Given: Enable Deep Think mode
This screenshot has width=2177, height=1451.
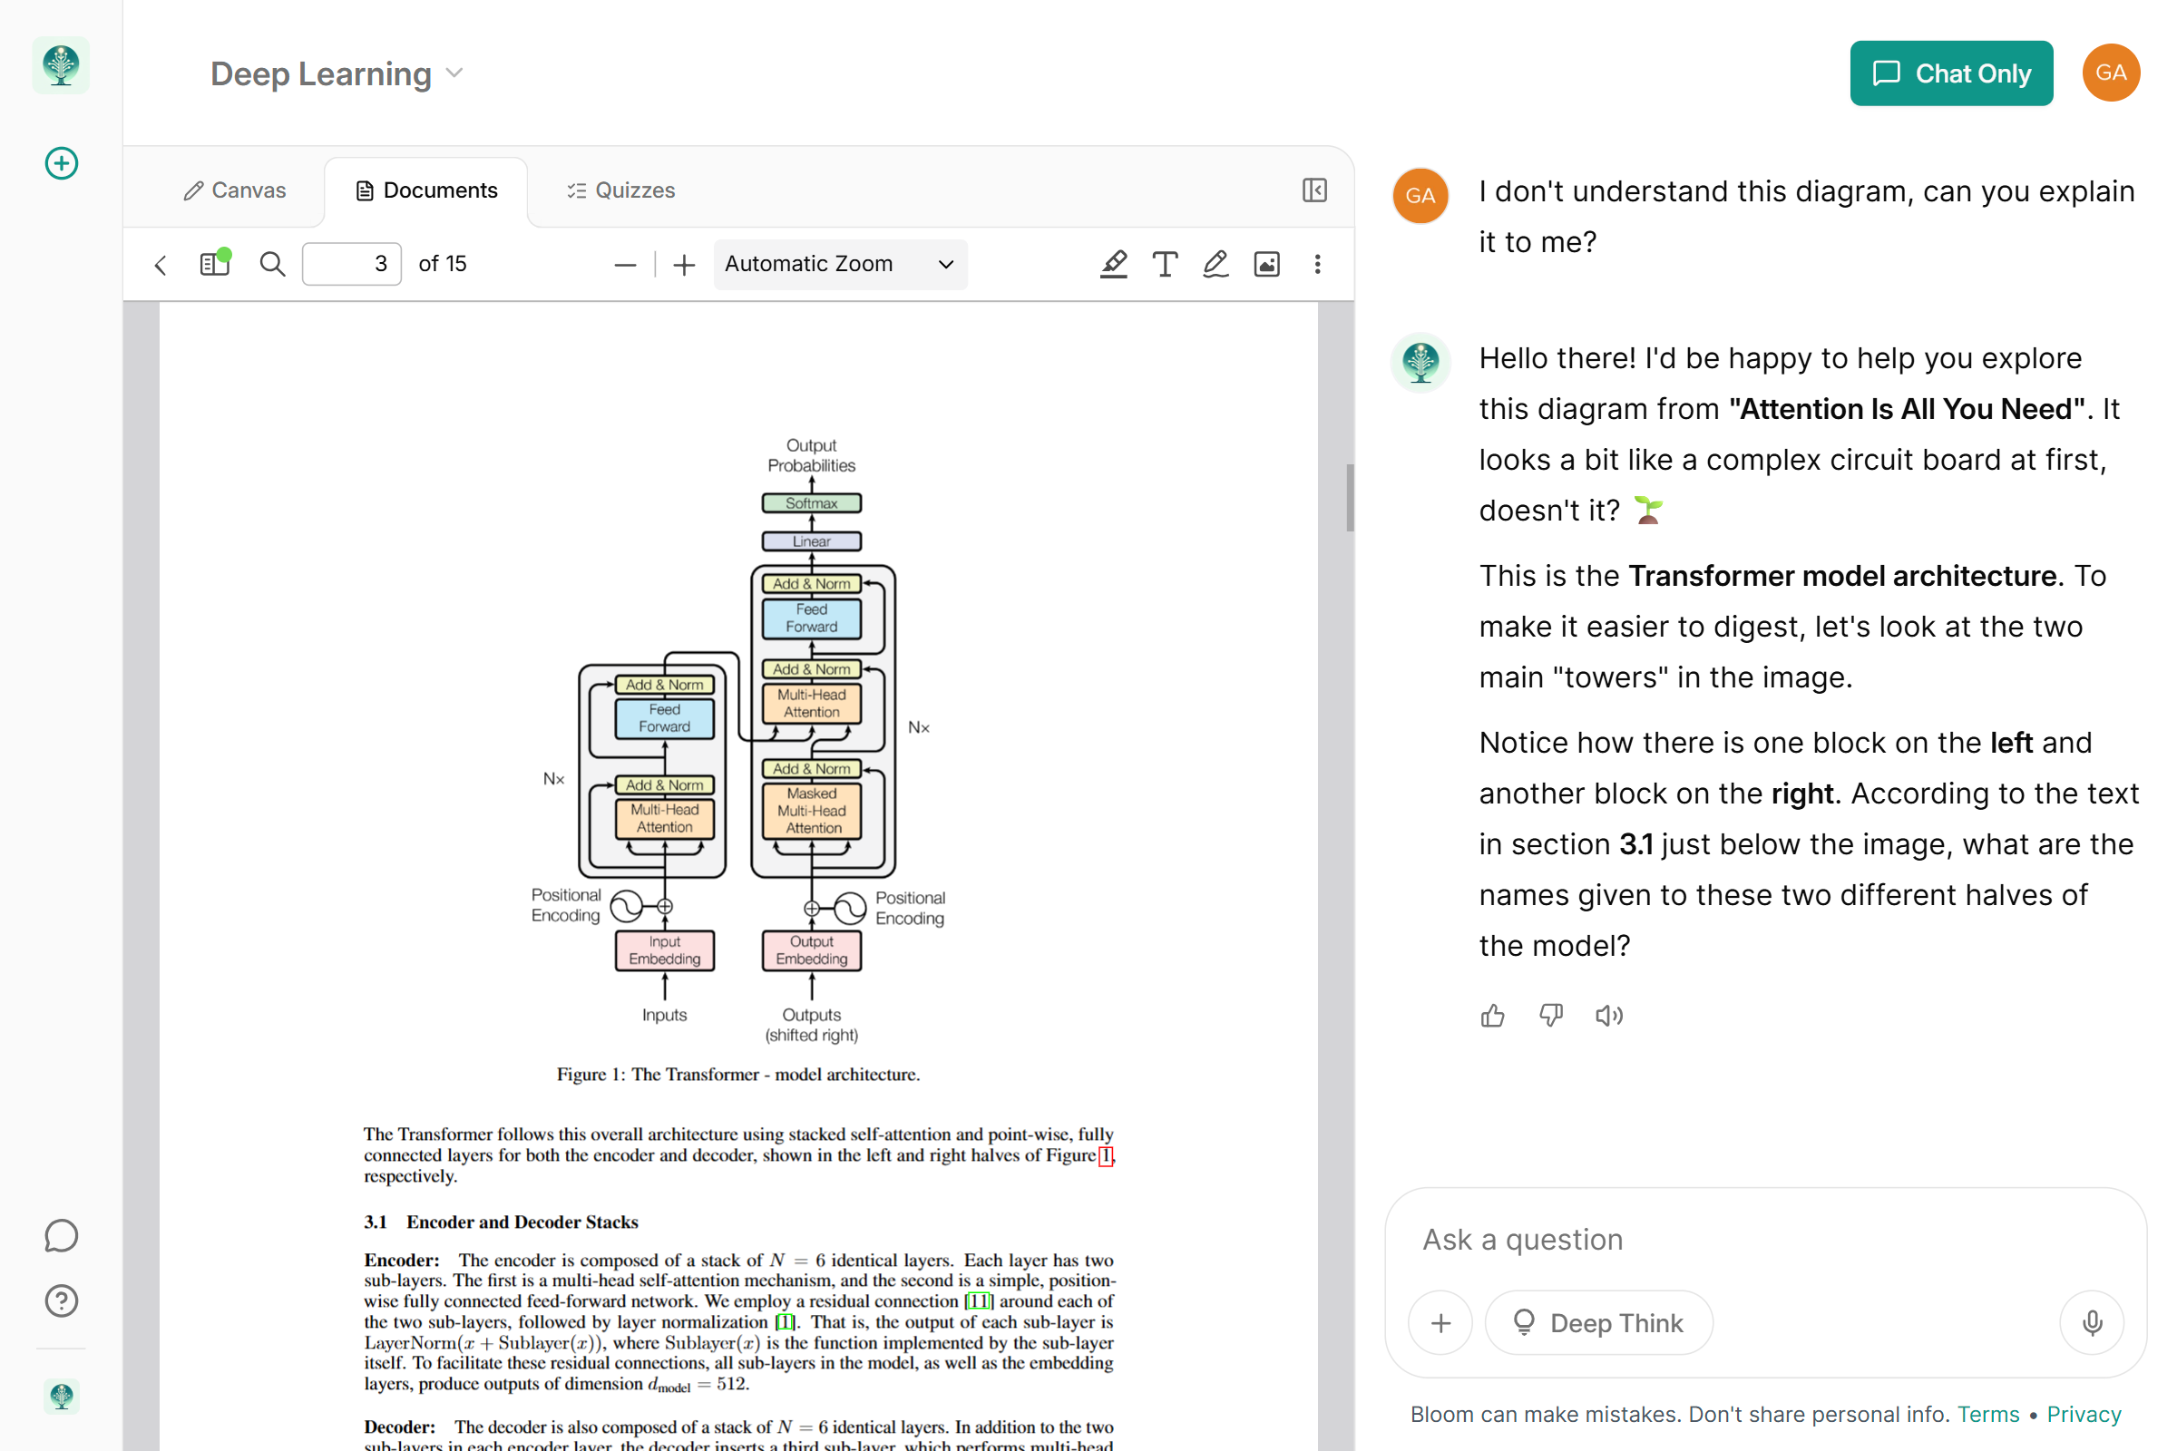Looking at the screenshot, I should point(1598,1321).
